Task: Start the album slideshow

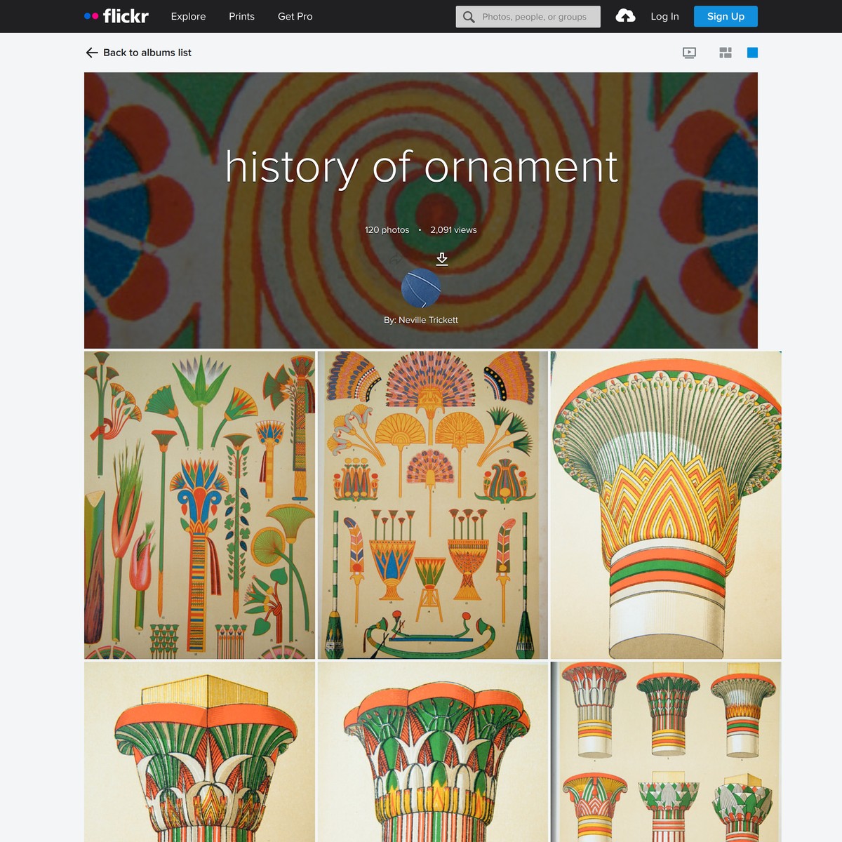Action: point(689,53)
